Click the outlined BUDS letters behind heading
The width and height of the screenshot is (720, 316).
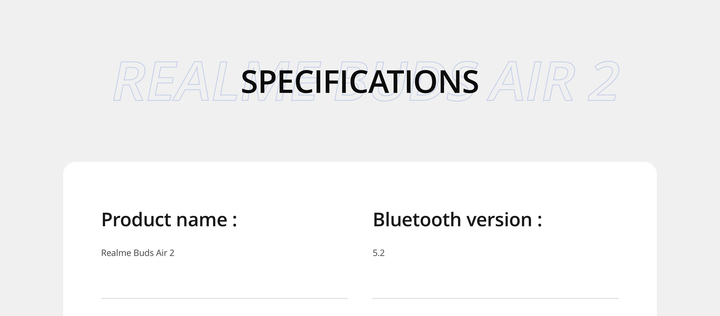pos(405,81)
